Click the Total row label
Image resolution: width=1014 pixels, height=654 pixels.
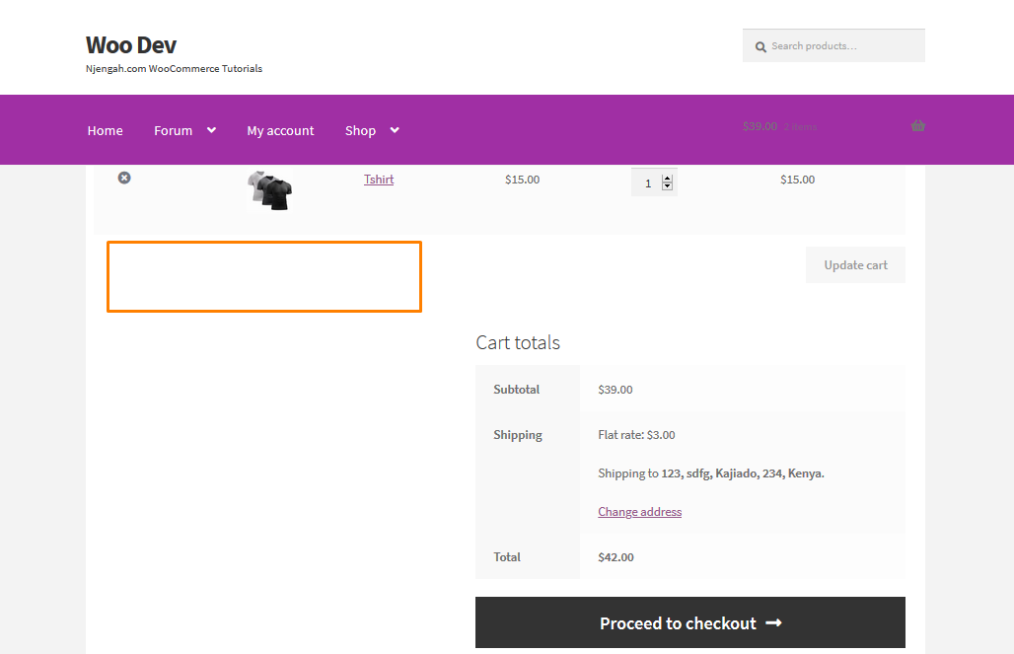tap(506, 557)
